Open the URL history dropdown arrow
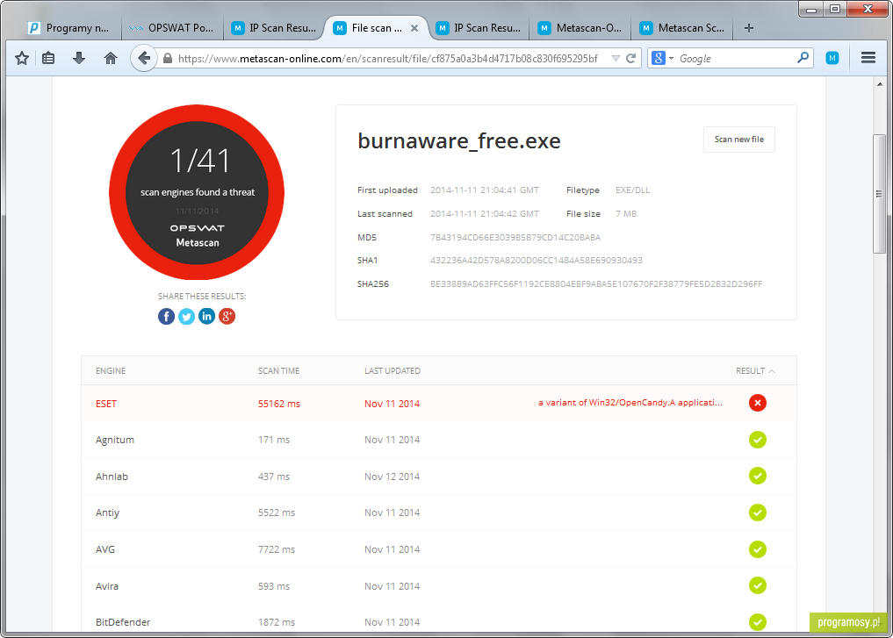 616,58
